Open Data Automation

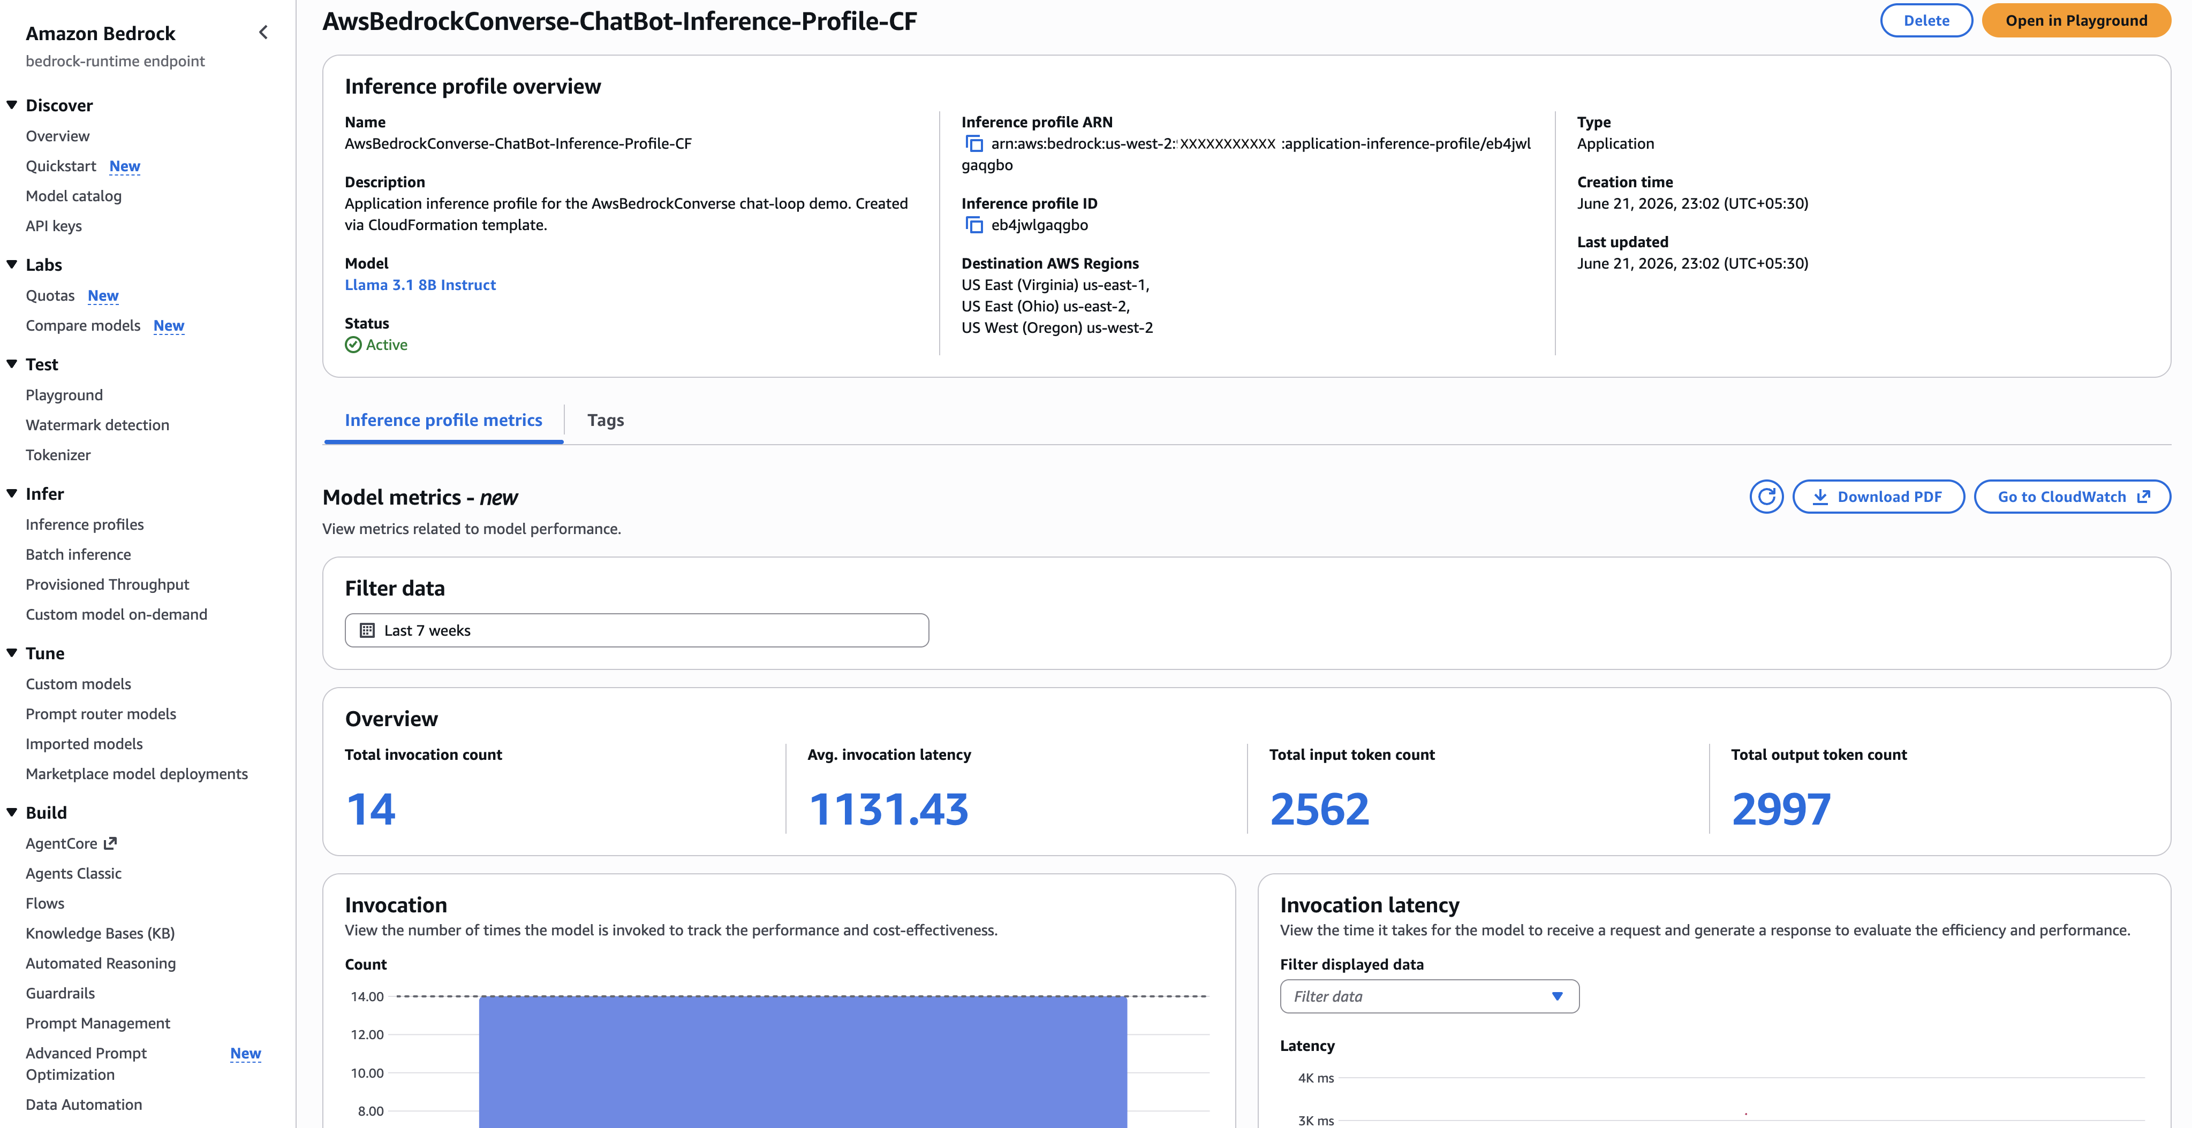coord(84,1104)
